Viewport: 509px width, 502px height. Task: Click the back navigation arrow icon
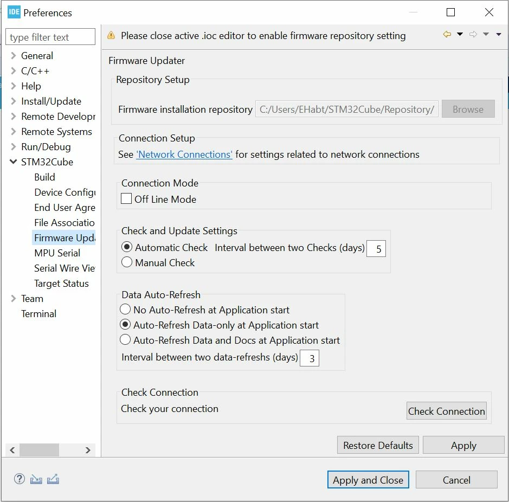(x=447, y=34)
